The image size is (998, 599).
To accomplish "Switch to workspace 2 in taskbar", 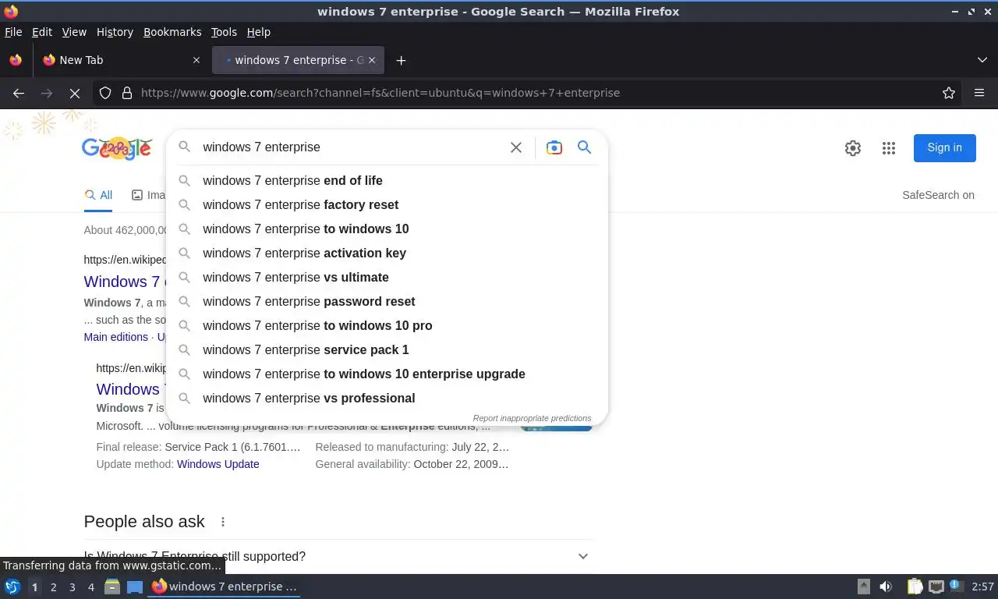I will coord(53,587).
